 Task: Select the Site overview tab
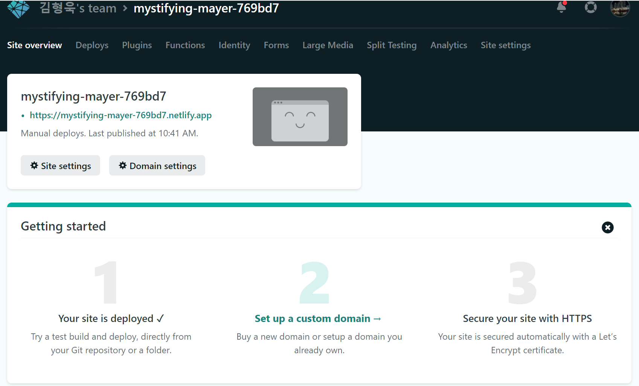[34, 45]
